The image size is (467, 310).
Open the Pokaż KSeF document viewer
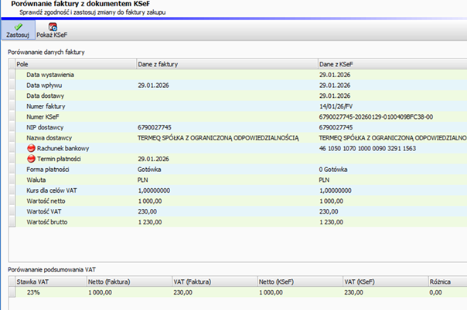49,31
